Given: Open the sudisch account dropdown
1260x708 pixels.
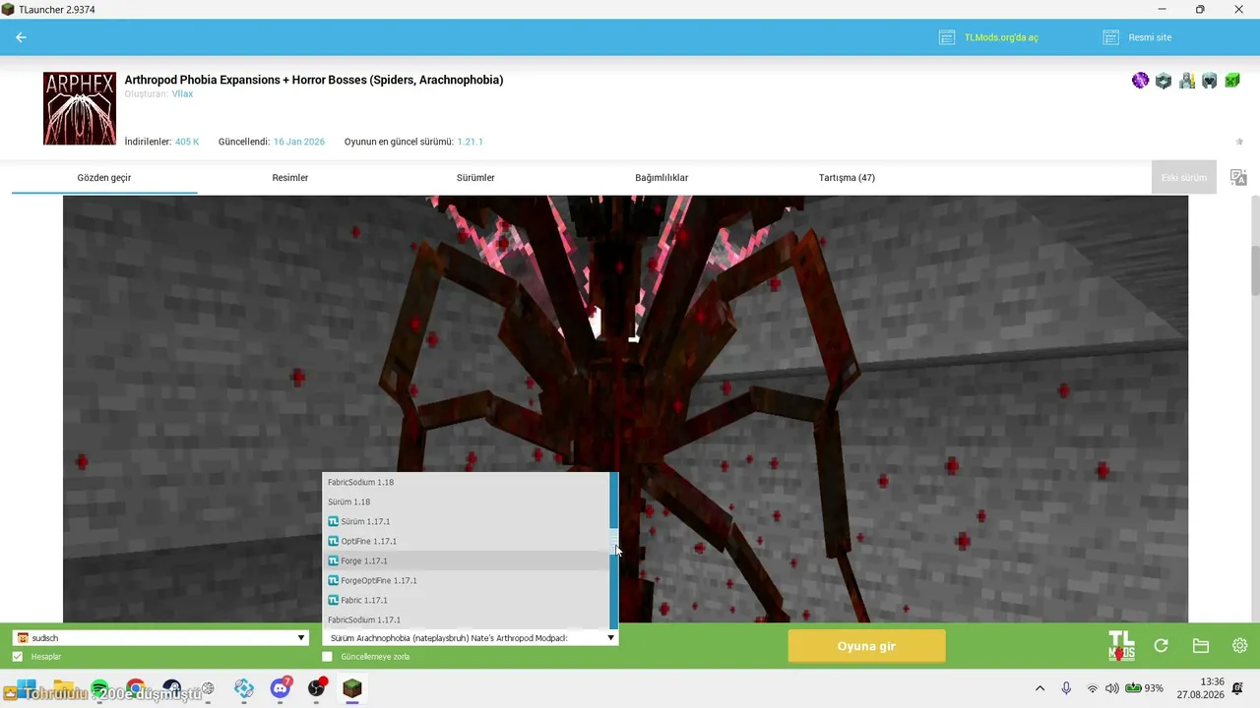Looking at the screenshot, I should point(161,638).
